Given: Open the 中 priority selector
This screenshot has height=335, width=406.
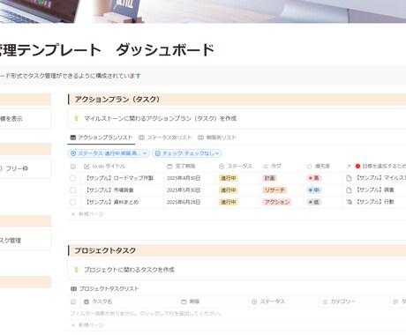Looking at the screenshot, I should (x=314, y=190).
